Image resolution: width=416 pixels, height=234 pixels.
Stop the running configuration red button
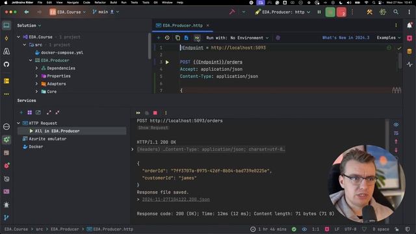pos(341,12)
